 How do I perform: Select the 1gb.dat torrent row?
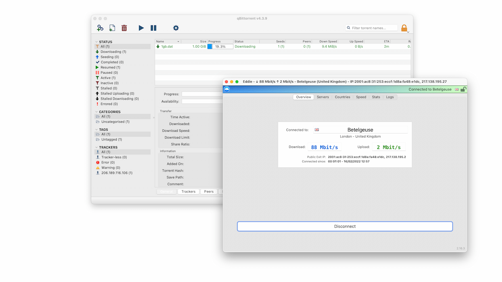coord(283,47)
